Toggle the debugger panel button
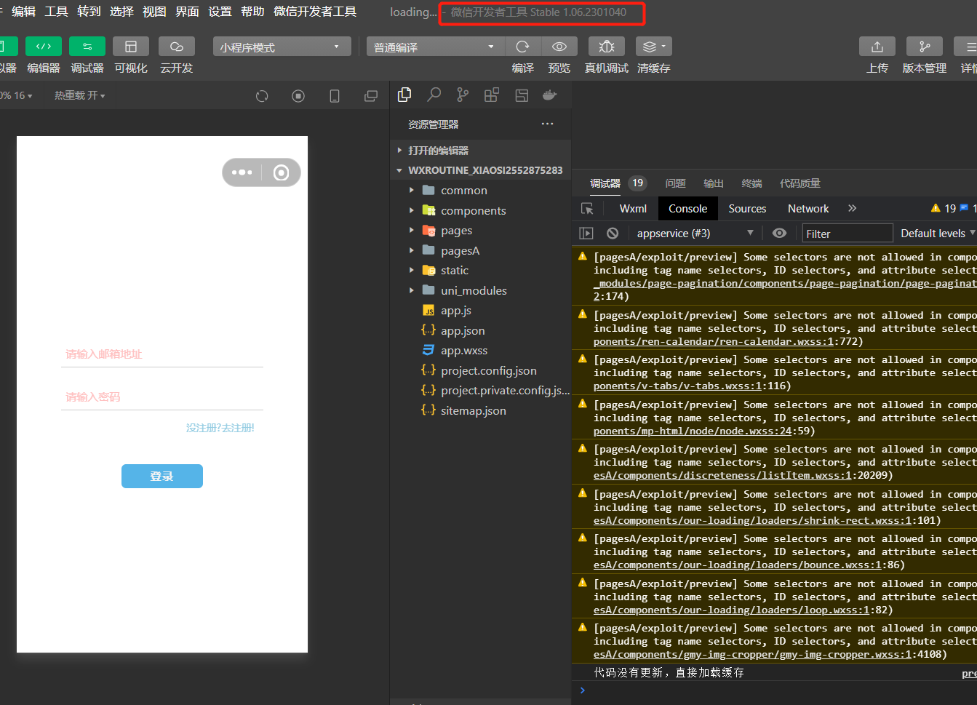The height and width of the screenshot is (705, 977). point(87,47)
